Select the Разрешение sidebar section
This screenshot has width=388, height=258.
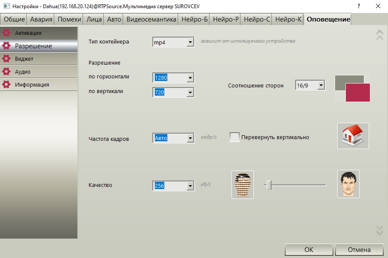(x=39, y=46)
